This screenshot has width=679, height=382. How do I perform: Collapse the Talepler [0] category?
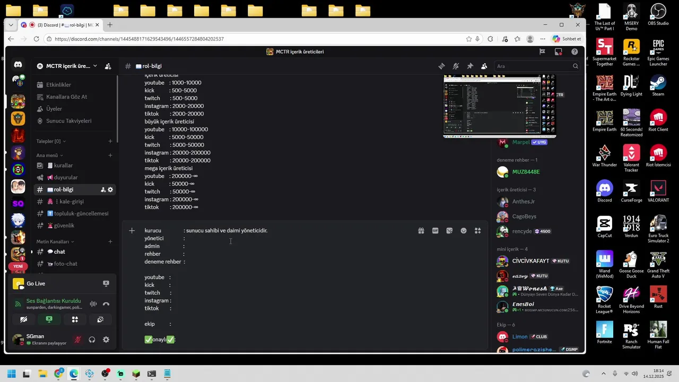[51, 141]
